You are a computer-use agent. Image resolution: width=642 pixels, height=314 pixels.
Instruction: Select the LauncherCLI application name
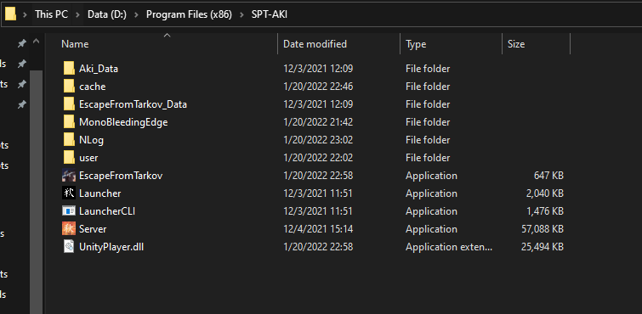pos(107,211)
